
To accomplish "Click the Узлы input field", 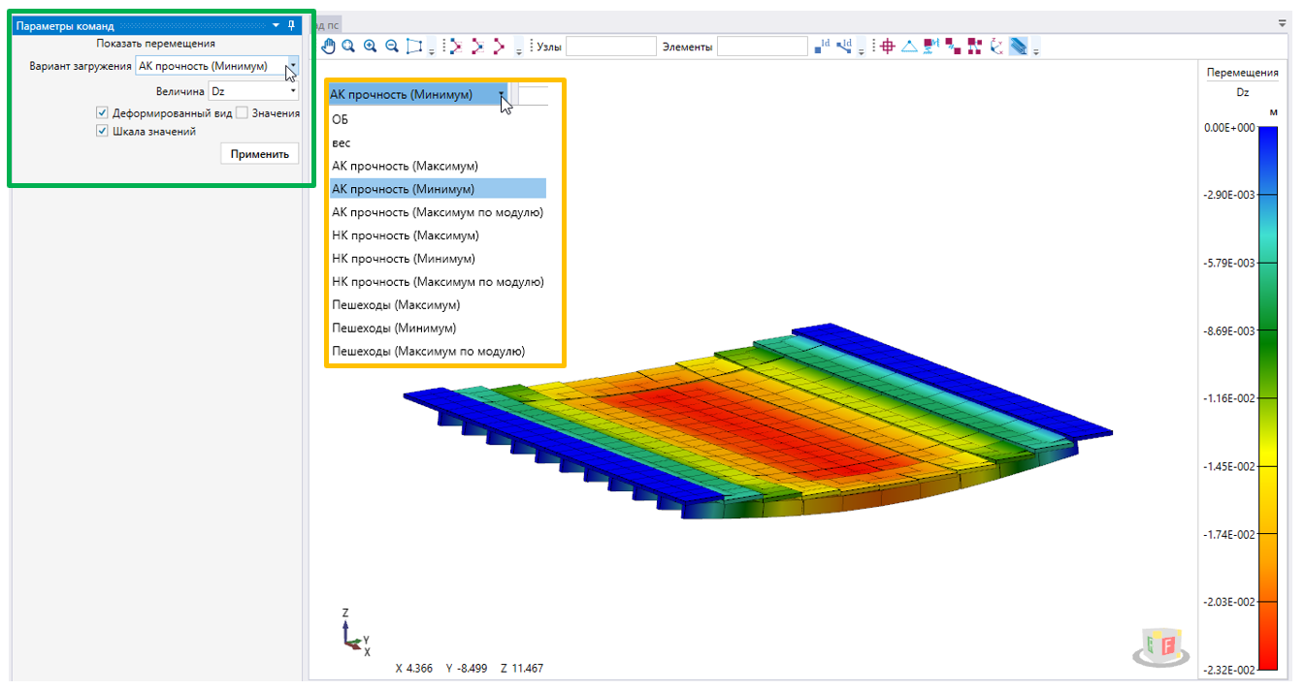I will coord(611,46).
